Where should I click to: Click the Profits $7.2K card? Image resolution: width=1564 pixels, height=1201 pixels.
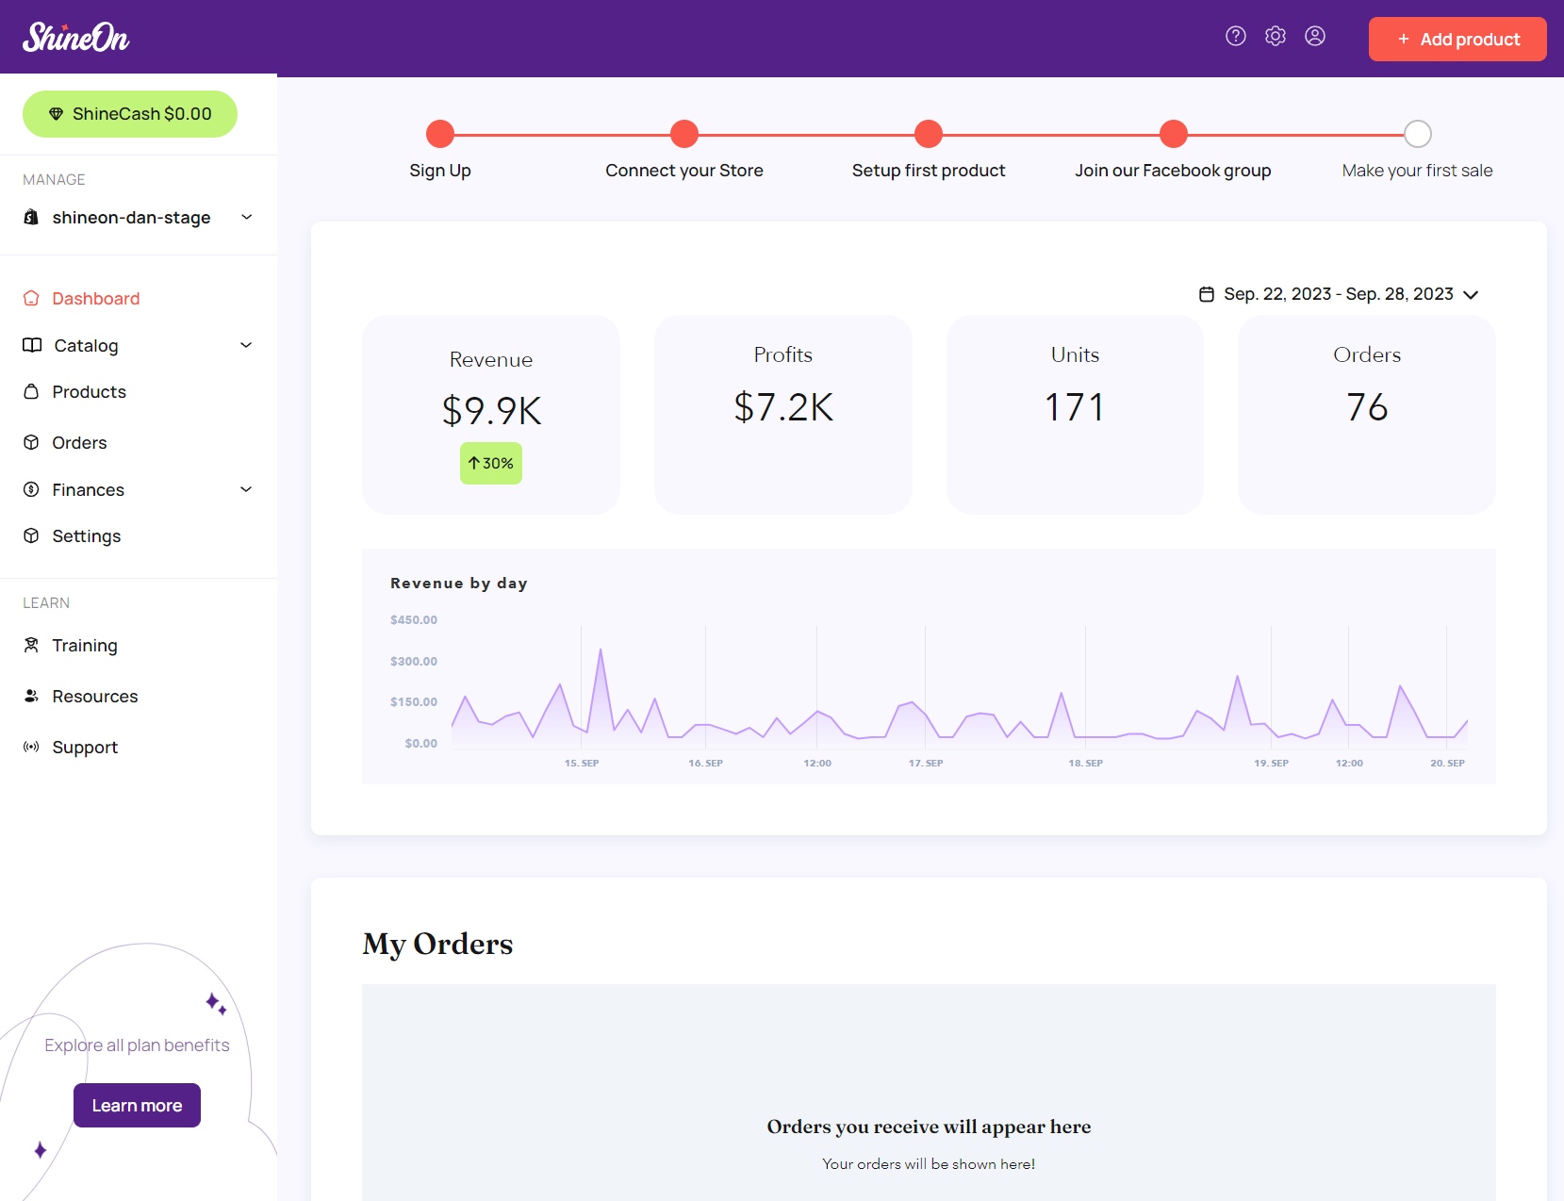[x=783, y=415]
